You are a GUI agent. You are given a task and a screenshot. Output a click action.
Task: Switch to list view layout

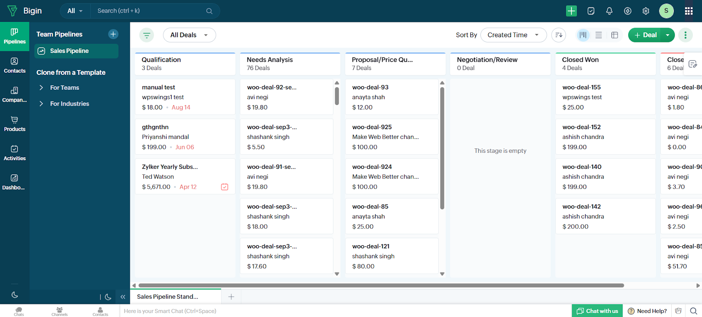[598, 35]
